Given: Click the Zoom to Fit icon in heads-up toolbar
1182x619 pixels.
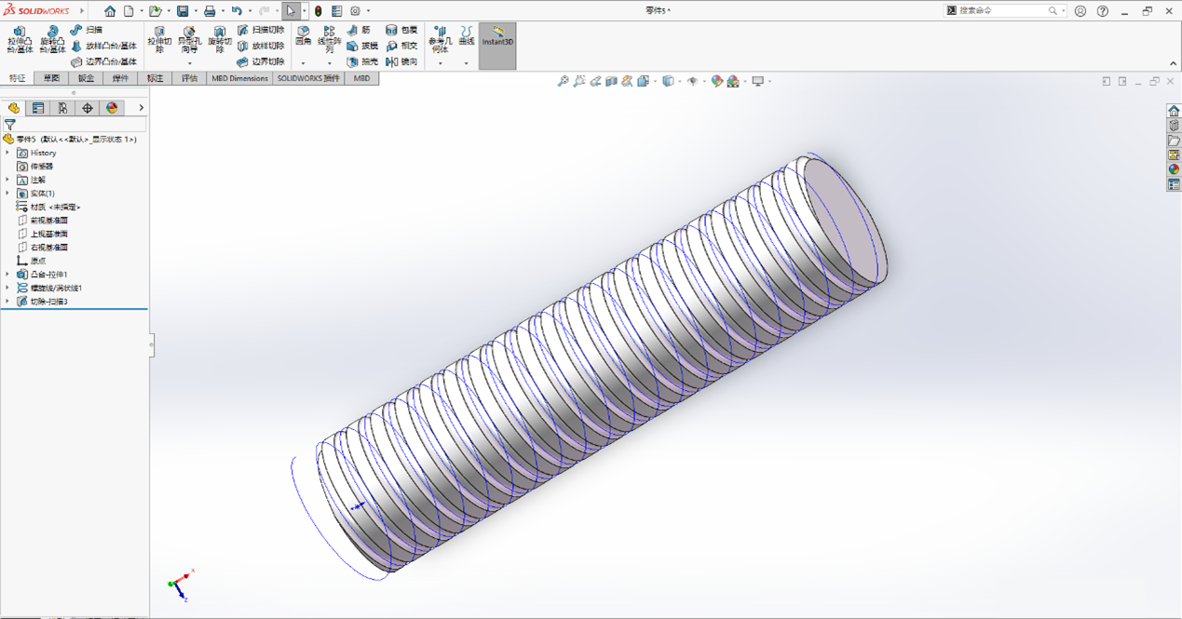Looking at the screenshot, I should point(563,81).
